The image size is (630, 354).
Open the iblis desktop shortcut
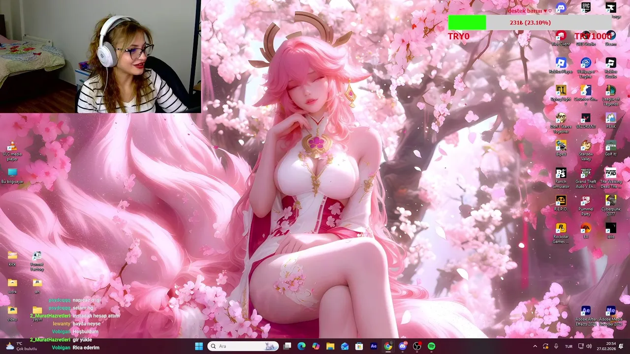pyautogui.click(x=611, y=231)
